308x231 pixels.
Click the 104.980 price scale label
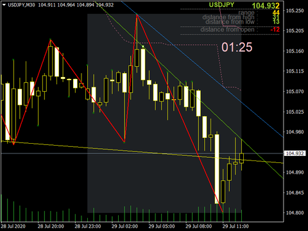295,132
